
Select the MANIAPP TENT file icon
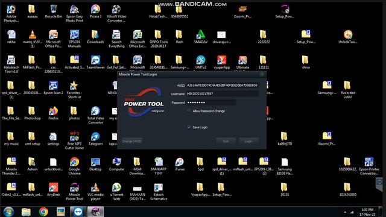tap(159, 166)
